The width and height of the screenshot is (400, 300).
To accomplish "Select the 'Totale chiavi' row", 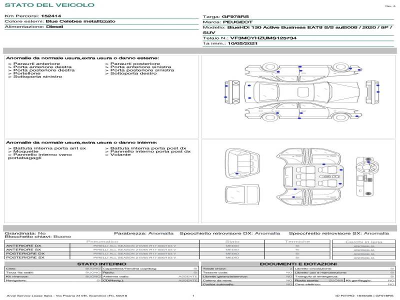I will coord(247,268).
